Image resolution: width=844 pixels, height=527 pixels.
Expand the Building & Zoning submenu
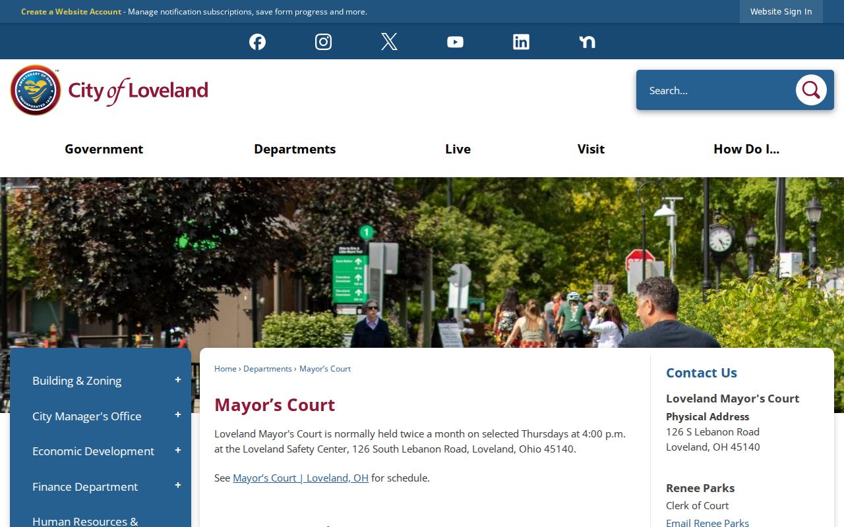coord(177,380)
